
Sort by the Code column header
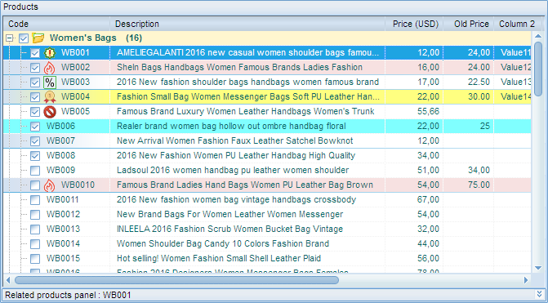click(57, 24)
